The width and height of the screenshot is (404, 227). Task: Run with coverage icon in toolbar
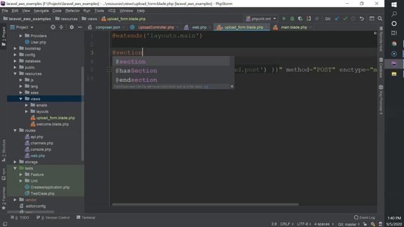[x=300, y=18]
